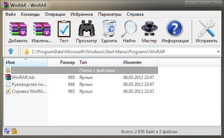Click size value 946
This screenshot has width=224, height=138.
(71, 84)
